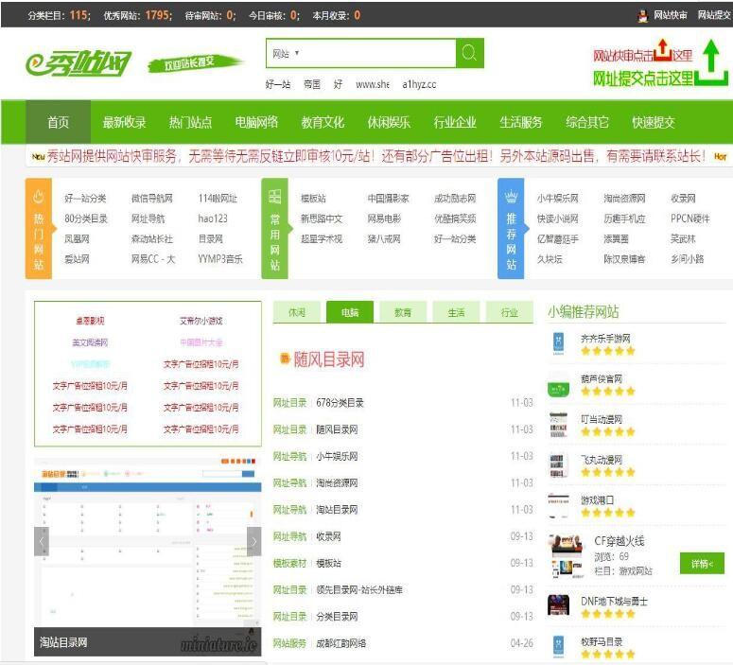The image size is (733, 665).
Task: Open 美文阅读网 text ad link
Action: [90, 342]
